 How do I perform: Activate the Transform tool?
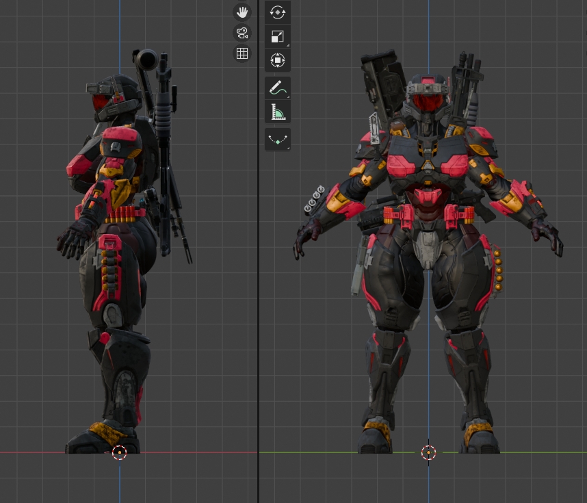(x=278, y=60)
